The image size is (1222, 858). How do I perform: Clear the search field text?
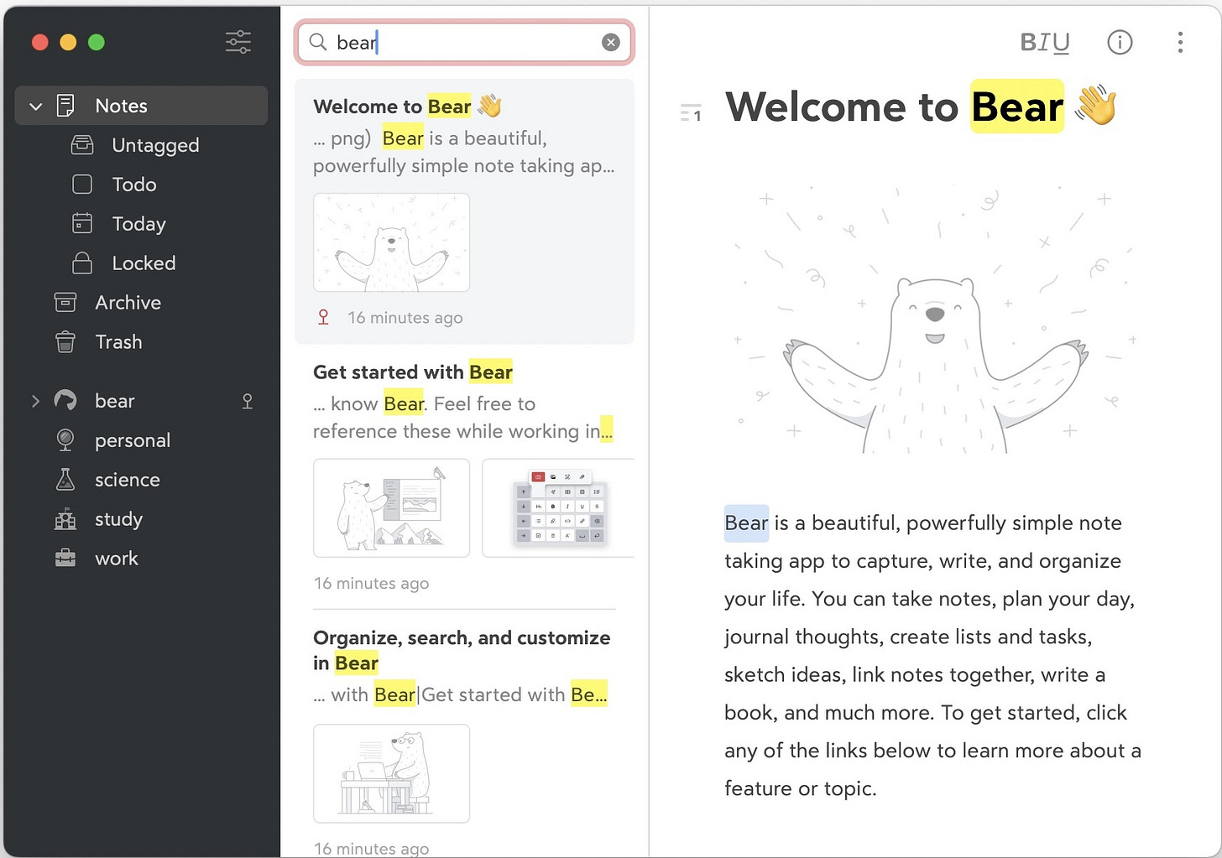coord(611,42)
